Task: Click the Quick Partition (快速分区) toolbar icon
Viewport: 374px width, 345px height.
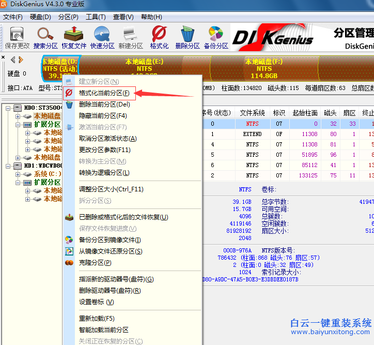Action: point(102,37)
